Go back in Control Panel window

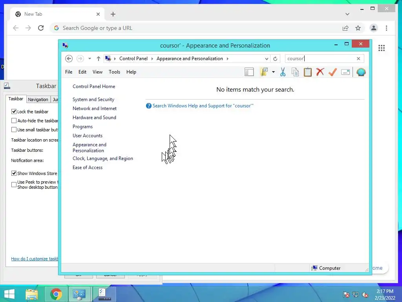(69, 59)
